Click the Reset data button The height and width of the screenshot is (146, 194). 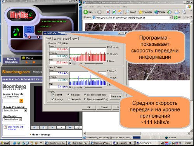(x=116, y=97)
